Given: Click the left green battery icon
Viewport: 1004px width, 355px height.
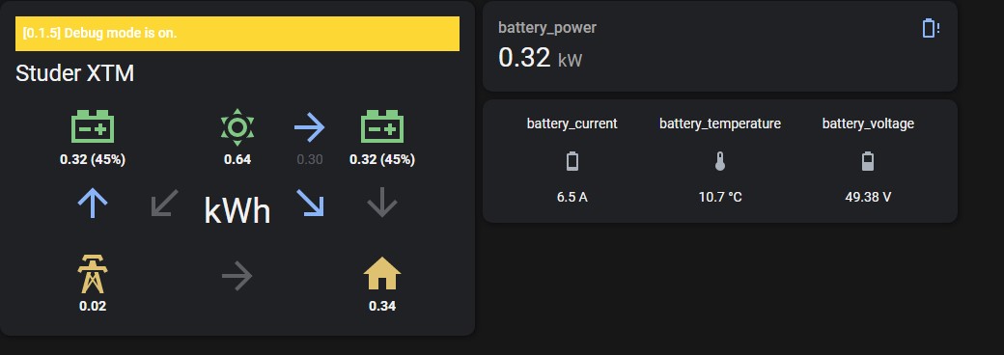Looking at the screenshot, I should tap(93, 126).
